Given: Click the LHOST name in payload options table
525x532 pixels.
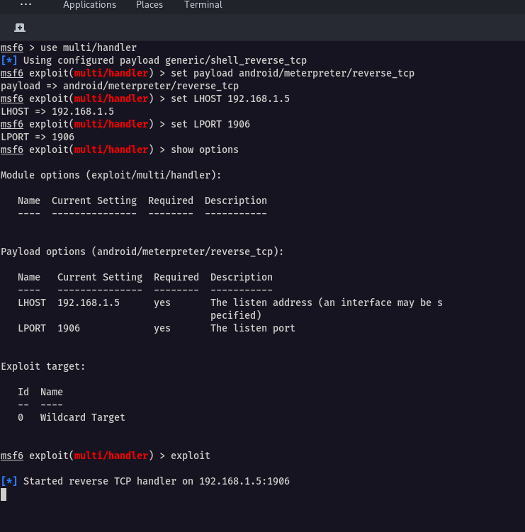Looking at the screenshot, I should (32, 302).
